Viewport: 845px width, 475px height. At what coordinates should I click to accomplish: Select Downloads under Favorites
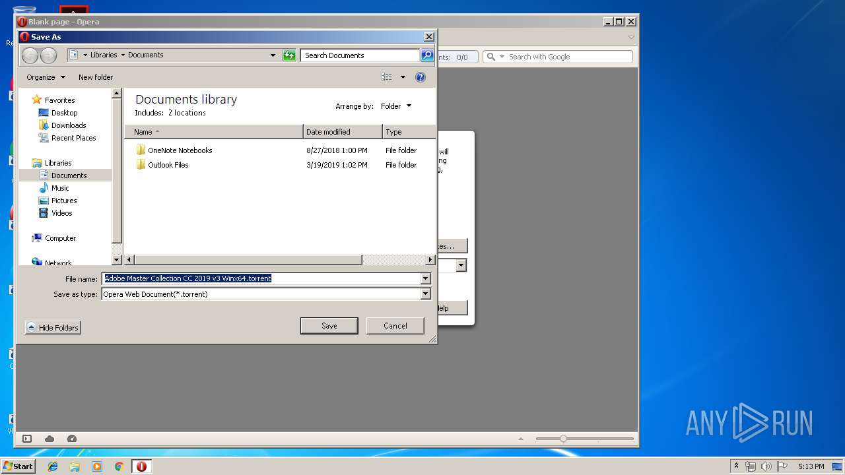pyautogui.click(x=69, y=125)
